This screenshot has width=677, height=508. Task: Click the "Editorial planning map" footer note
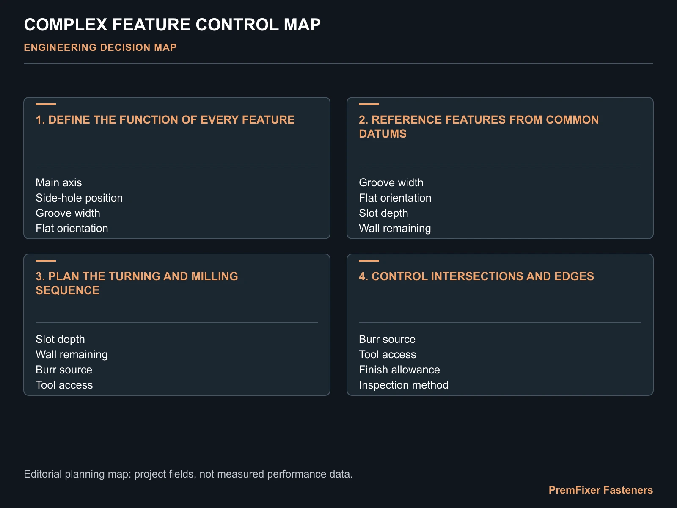[x=188, y=474]
